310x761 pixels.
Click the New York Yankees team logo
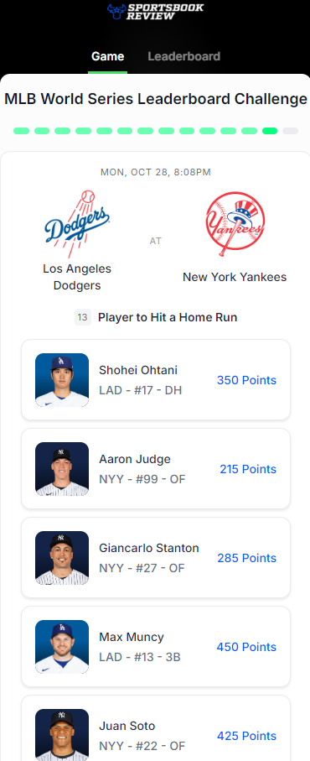pos(235,224)
